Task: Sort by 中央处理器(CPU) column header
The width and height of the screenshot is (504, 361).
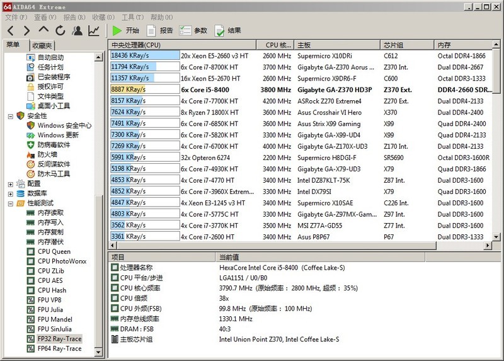Action: pyautogui.click(x=182, y=45)
